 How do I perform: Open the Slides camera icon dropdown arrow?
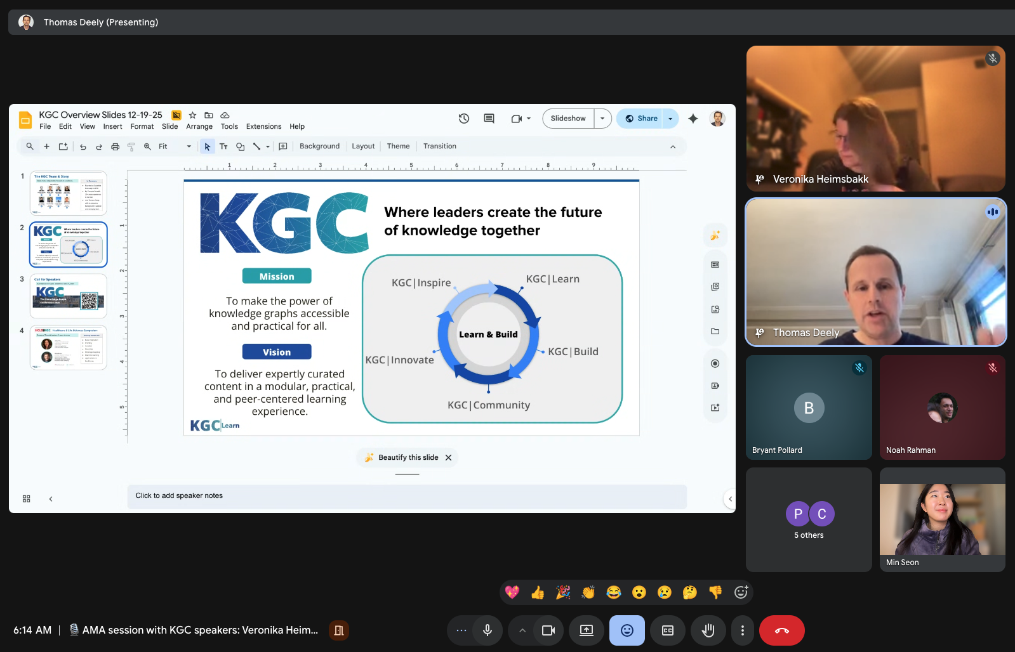click(529, 119)
